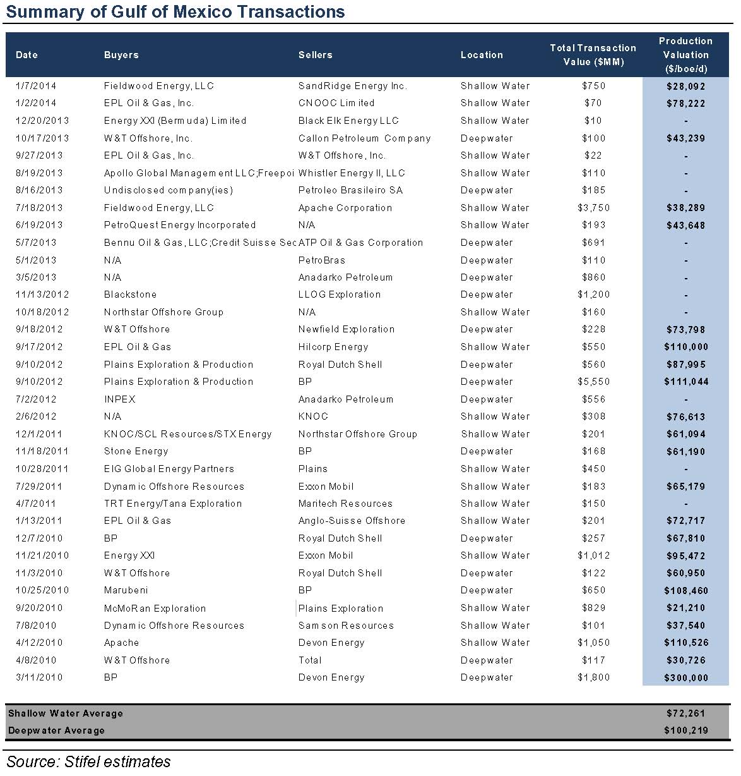Select the Energy XXI buyer entry dated 11/21/2010

coord(129,555)
